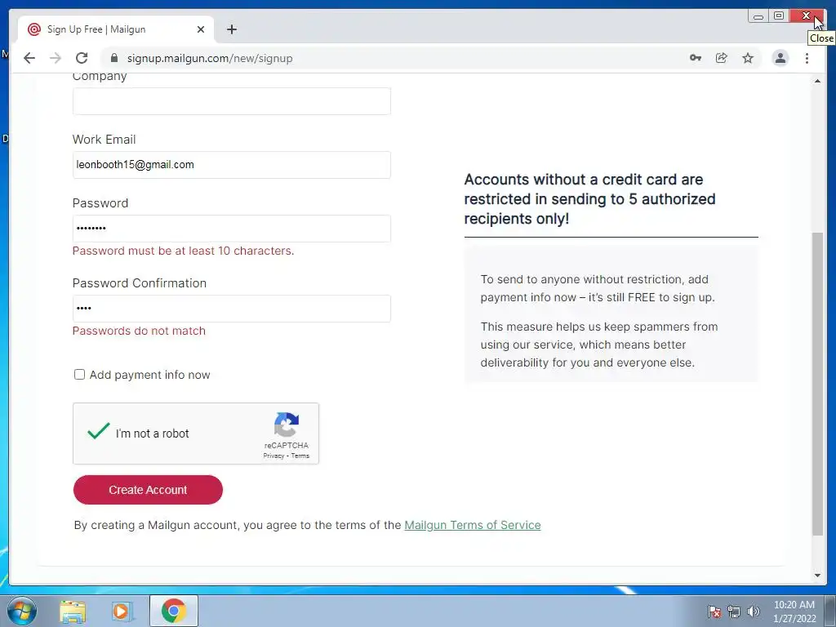Click the scrollbar down arrow
This screenshot has height=627, width=836.
point(817,576)
